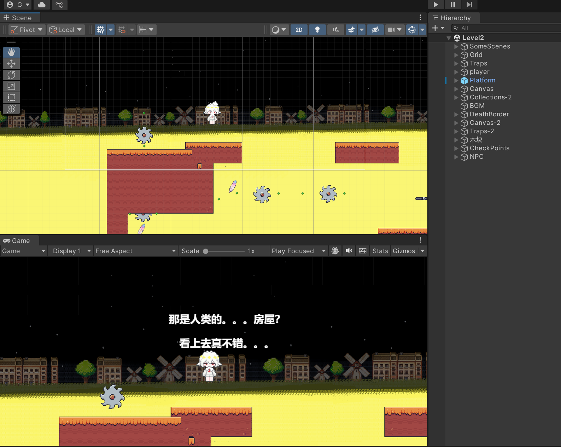Viewport: 561px width, 447px height.
Task: Select the Move tool
Action: [11, 64]
